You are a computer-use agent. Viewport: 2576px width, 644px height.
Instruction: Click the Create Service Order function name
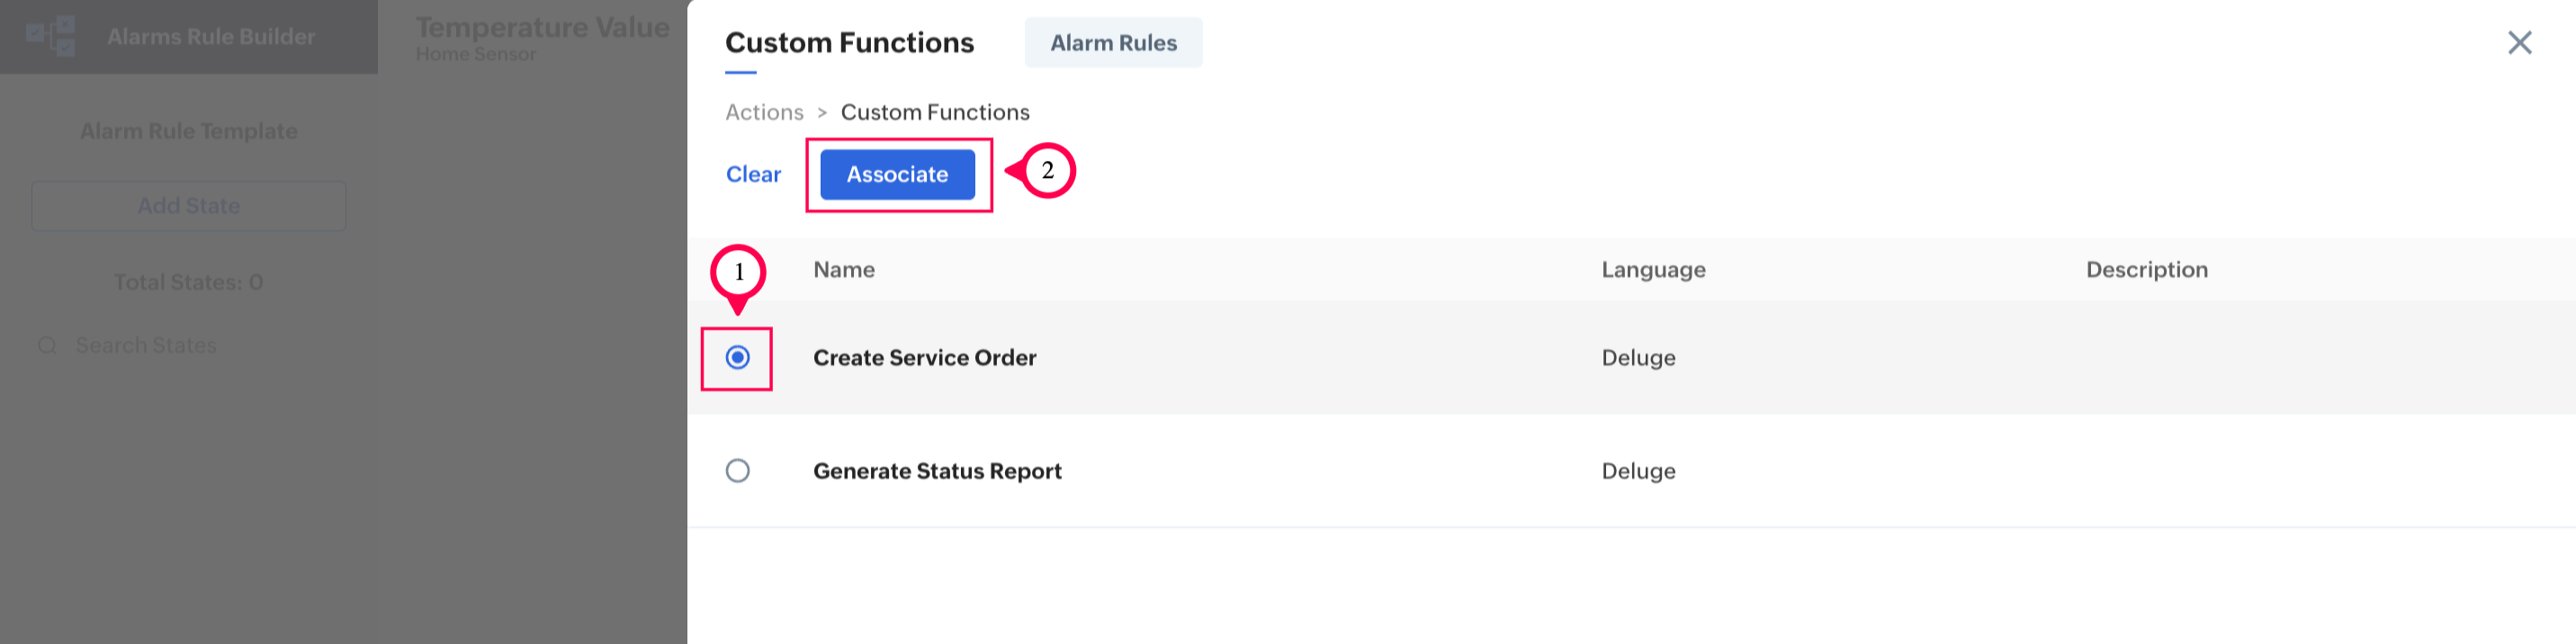tap(924, 357)
